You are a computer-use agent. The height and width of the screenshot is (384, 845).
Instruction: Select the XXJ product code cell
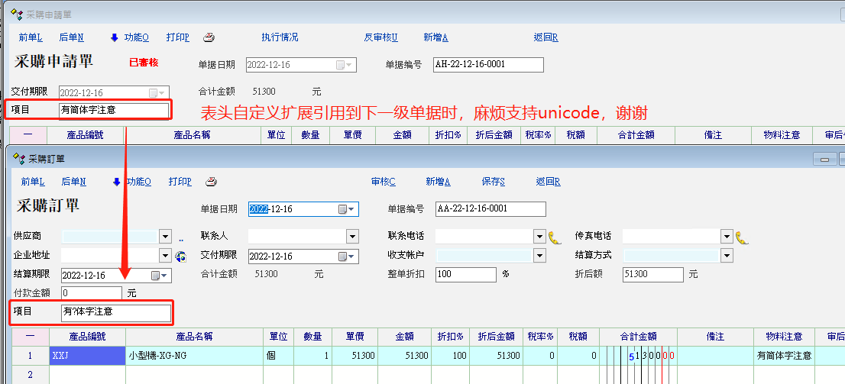(x=87, y=356)
